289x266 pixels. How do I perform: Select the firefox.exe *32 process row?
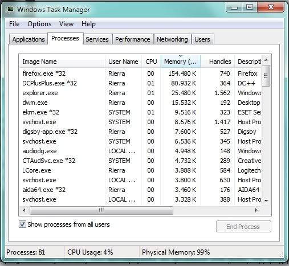coord(140,73)
